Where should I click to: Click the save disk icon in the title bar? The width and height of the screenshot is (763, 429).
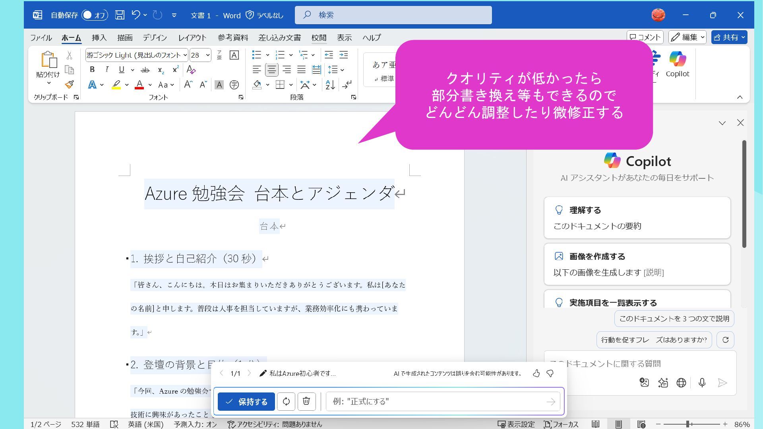120,15
